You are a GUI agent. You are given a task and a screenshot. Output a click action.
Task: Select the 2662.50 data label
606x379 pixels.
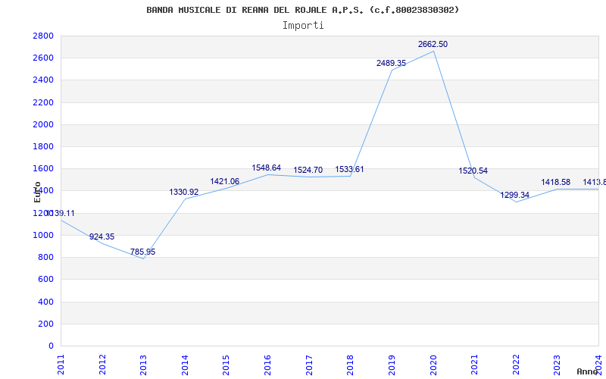(433, 44)
